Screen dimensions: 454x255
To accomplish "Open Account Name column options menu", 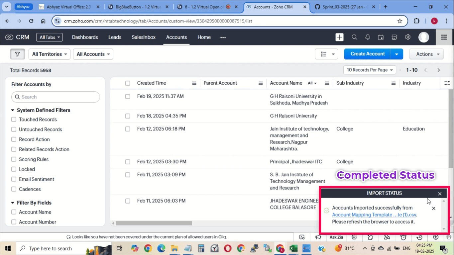I will tap(327, 83).
